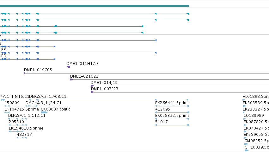This screenshot has height=152, width=269.
Task: Select the -PD transcript label
Action: (3, 56)
